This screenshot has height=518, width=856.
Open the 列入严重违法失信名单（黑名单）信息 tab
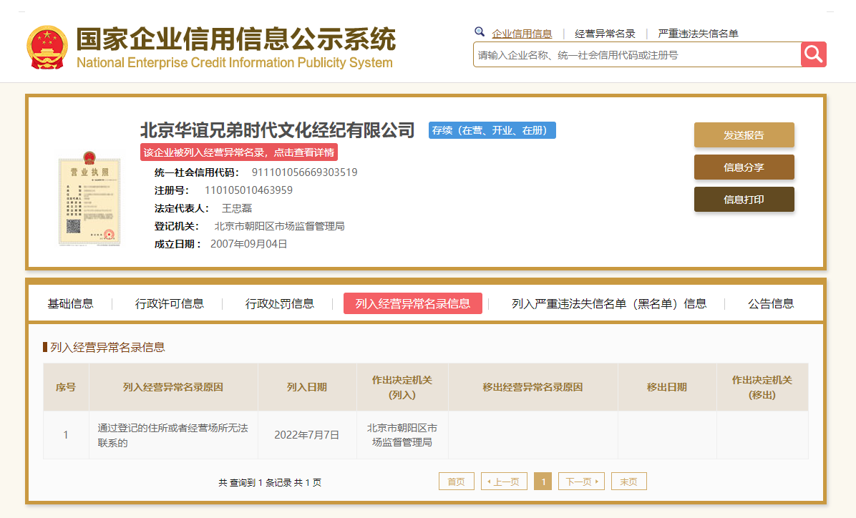[609, 303]
